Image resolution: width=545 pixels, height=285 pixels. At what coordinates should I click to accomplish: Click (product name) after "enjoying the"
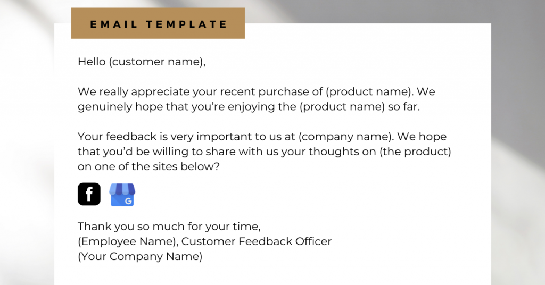[x=342, y=106]
